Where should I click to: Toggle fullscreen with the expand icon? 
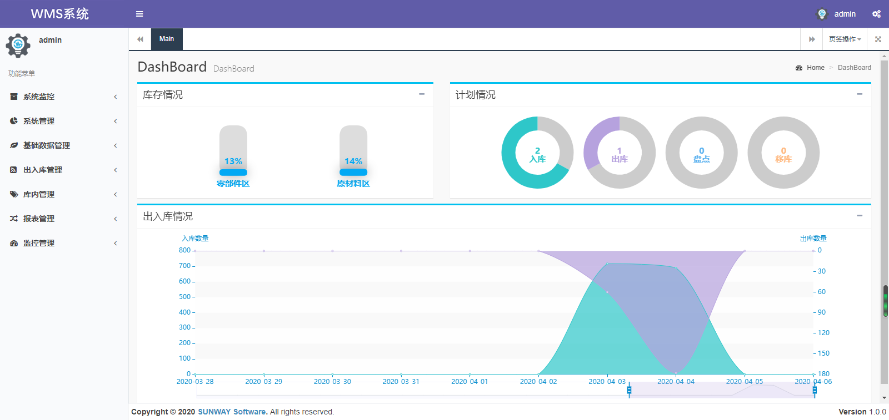[878, 39]
